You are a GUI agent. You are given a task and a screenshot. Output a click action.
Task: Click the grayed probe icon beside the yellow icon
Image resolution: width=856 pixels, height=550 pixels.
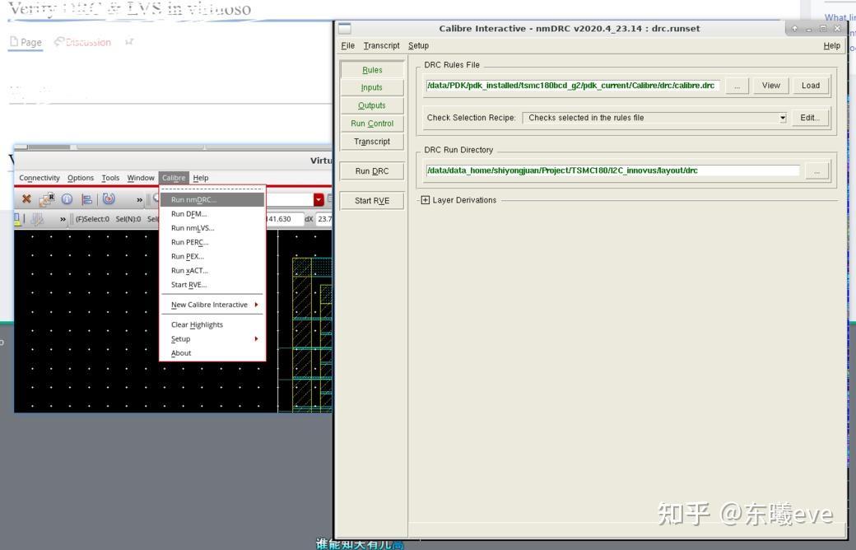click(x=36, y=219)
